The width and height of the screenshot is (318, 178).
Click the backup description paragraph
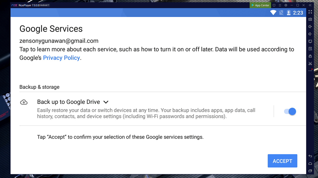pyautogui.click(x=146, y=113)
